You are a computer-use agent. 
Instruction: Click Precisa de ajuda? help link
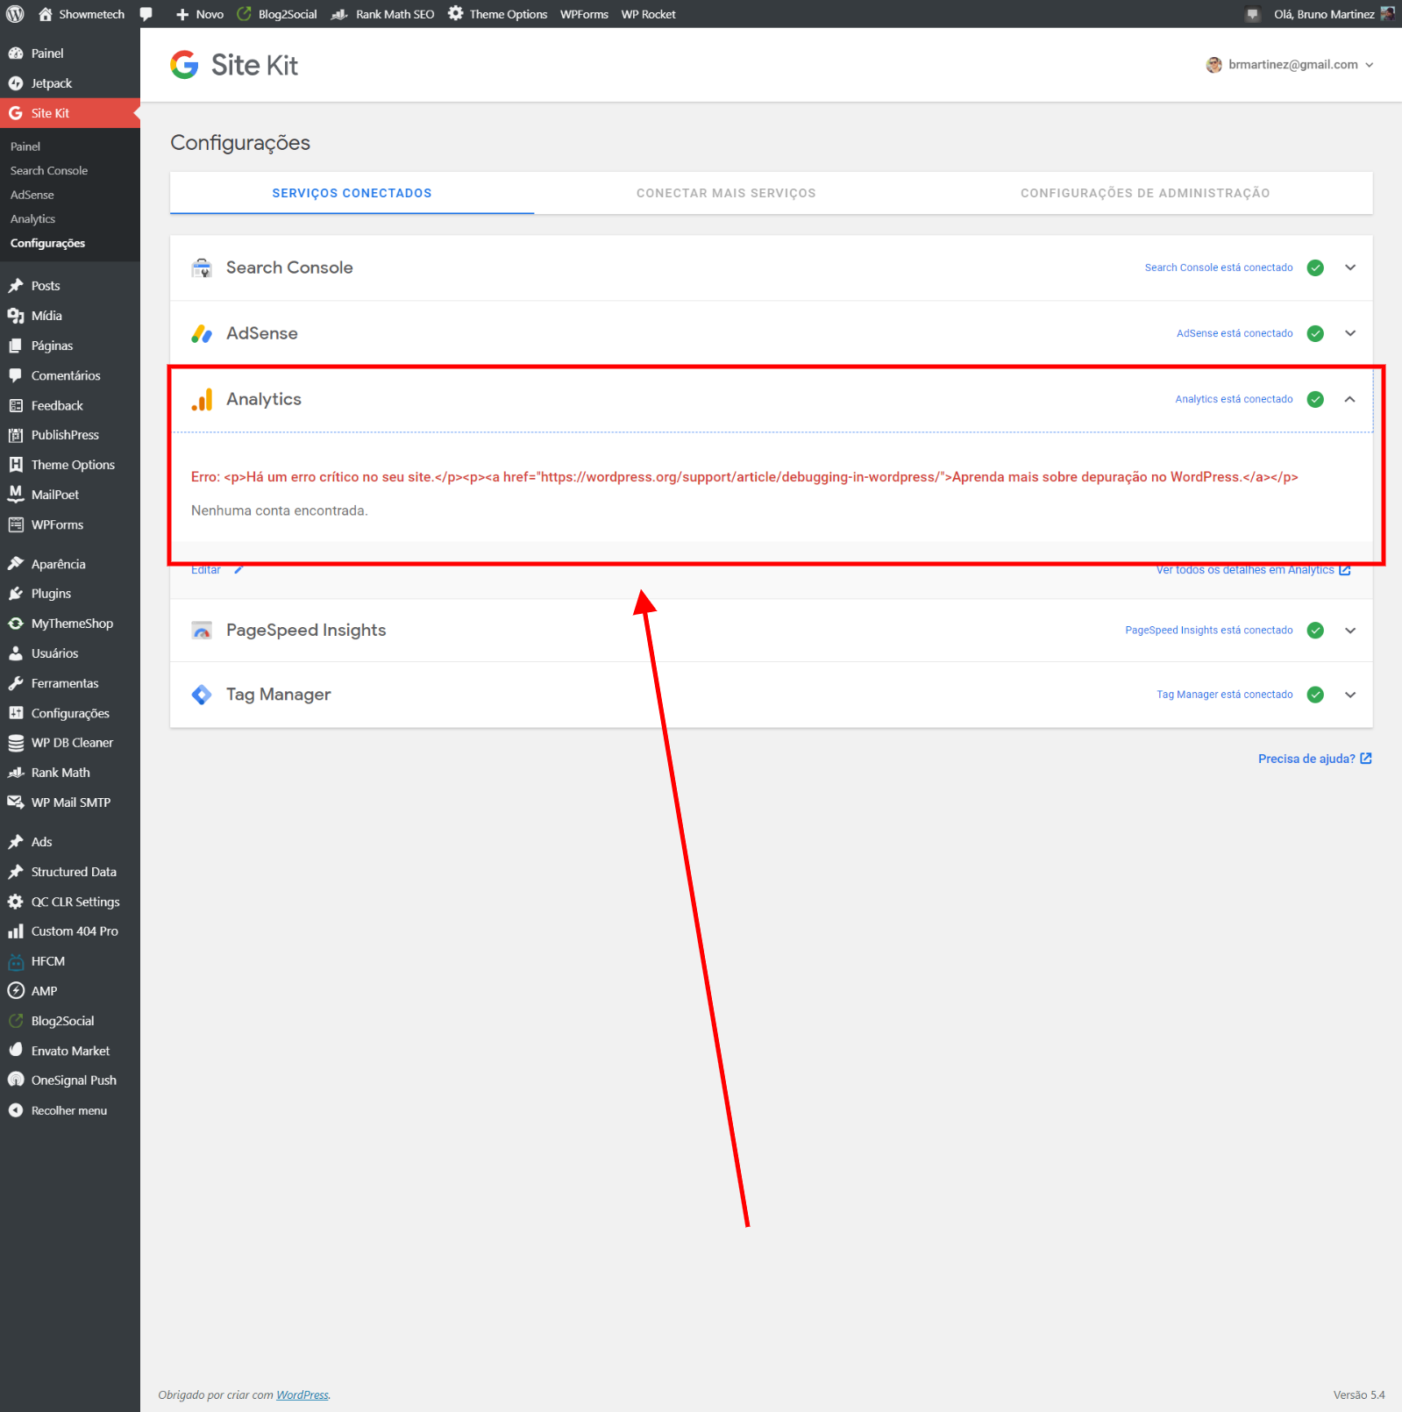point(1314,759)
